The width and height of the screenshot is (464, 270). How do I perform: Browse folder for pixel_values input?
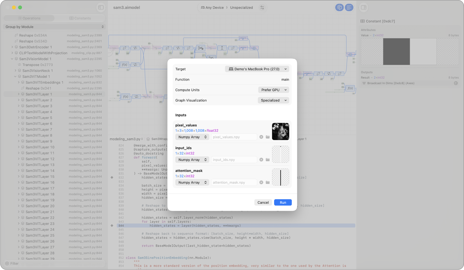point(268,137)
